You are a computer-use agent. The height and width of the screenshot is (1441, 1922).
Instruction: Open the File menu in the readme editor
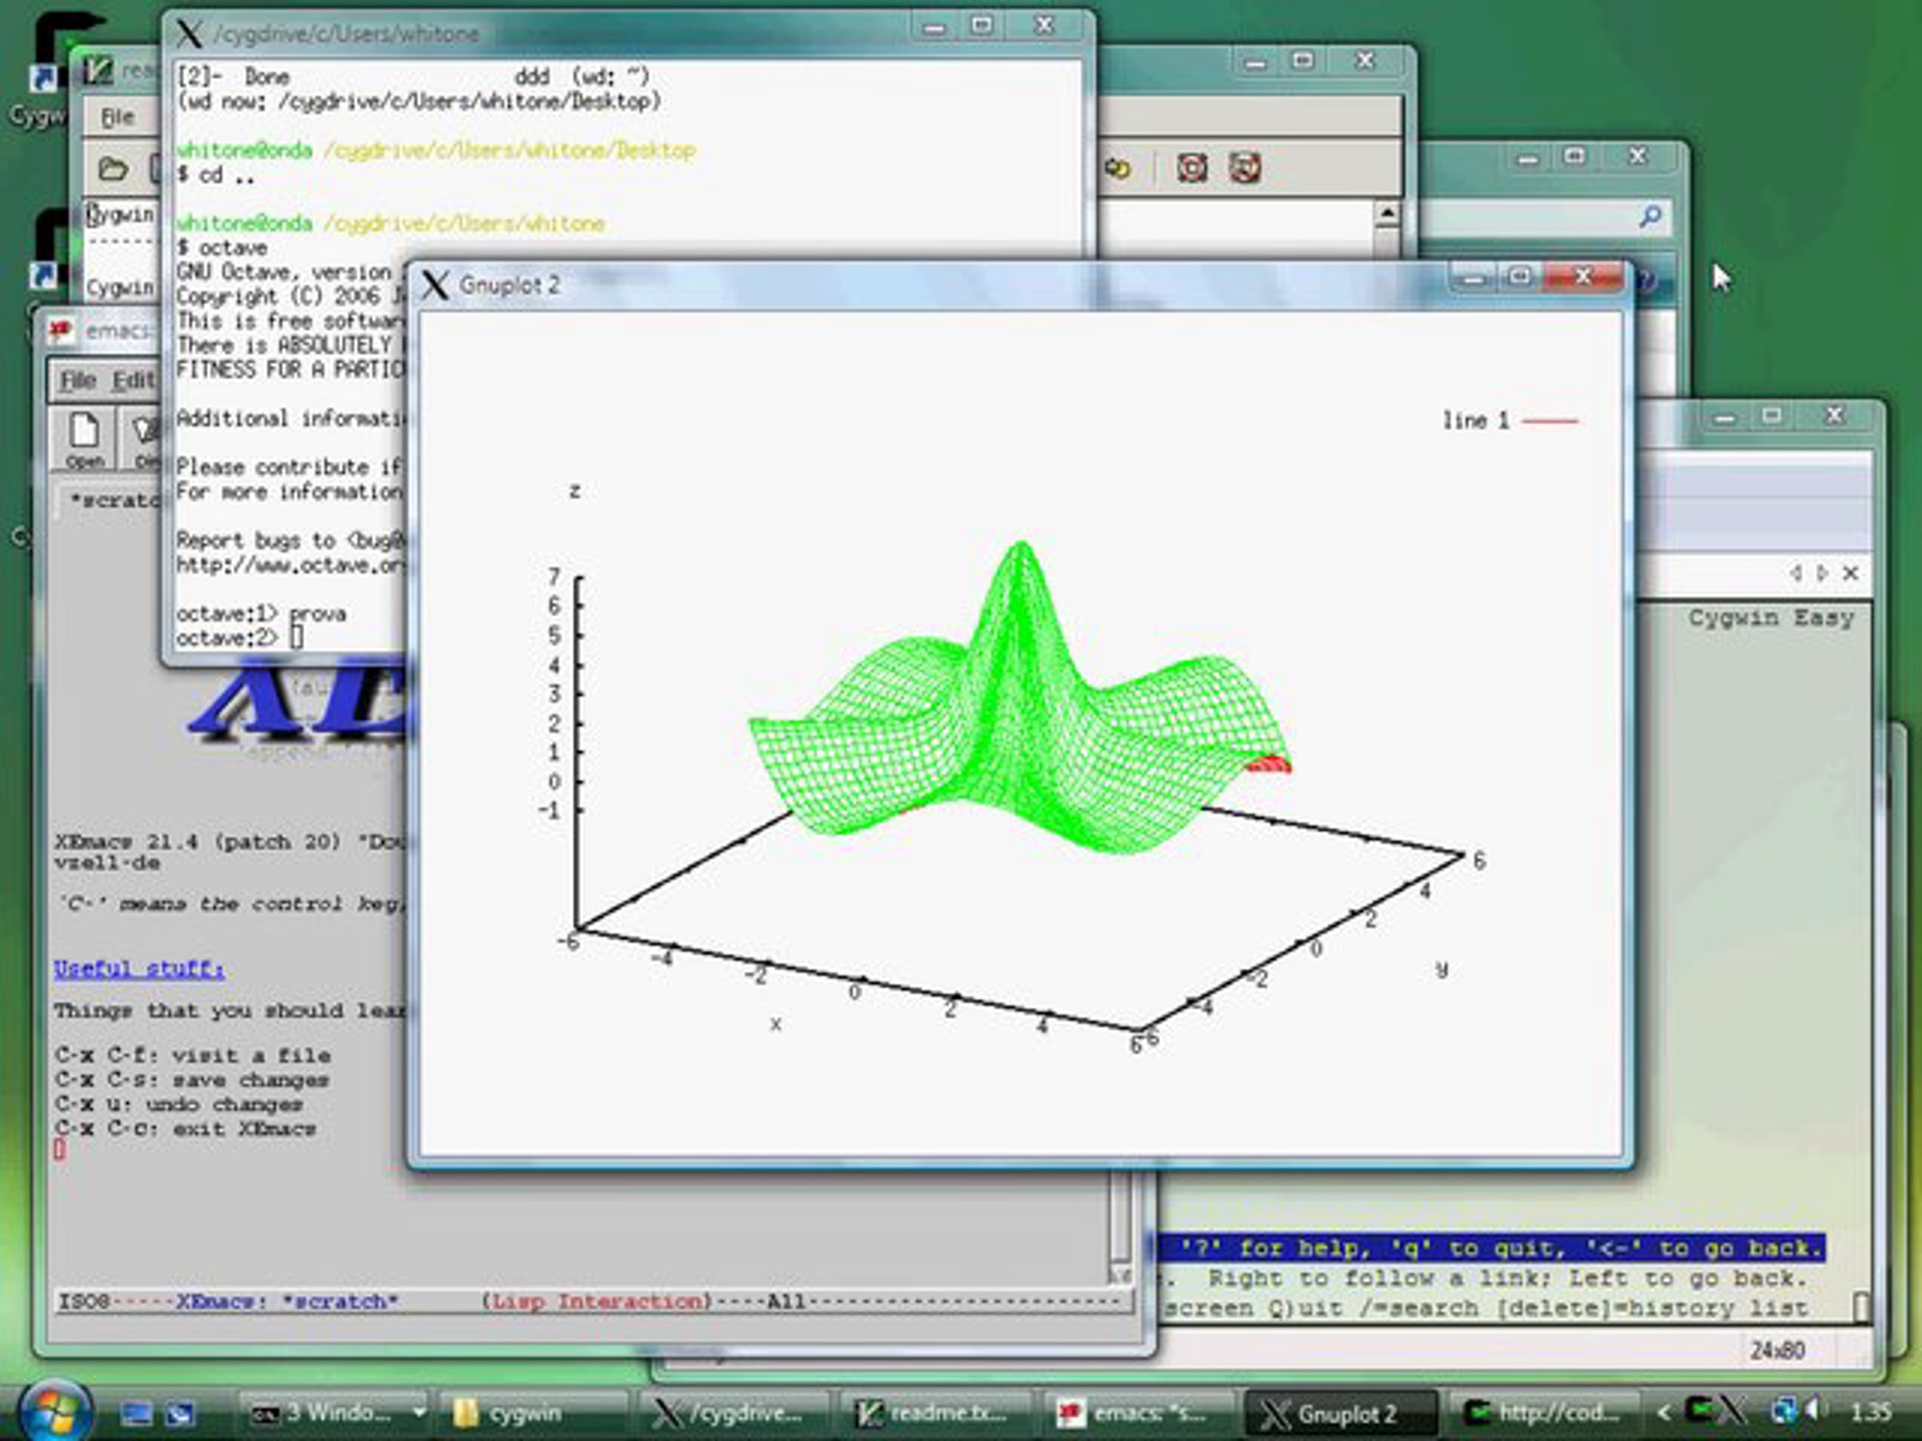(x=117, y=117)
